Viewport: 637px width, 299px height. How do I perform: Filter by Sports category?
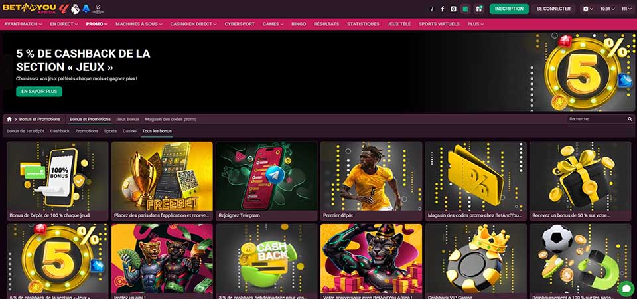click(110, 131)
